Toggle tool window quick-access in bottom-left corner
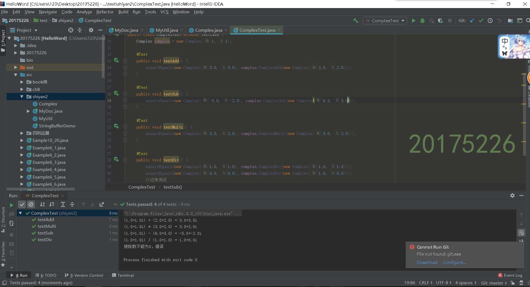Screen dimensions: 530x287 [x=4, y=283]
